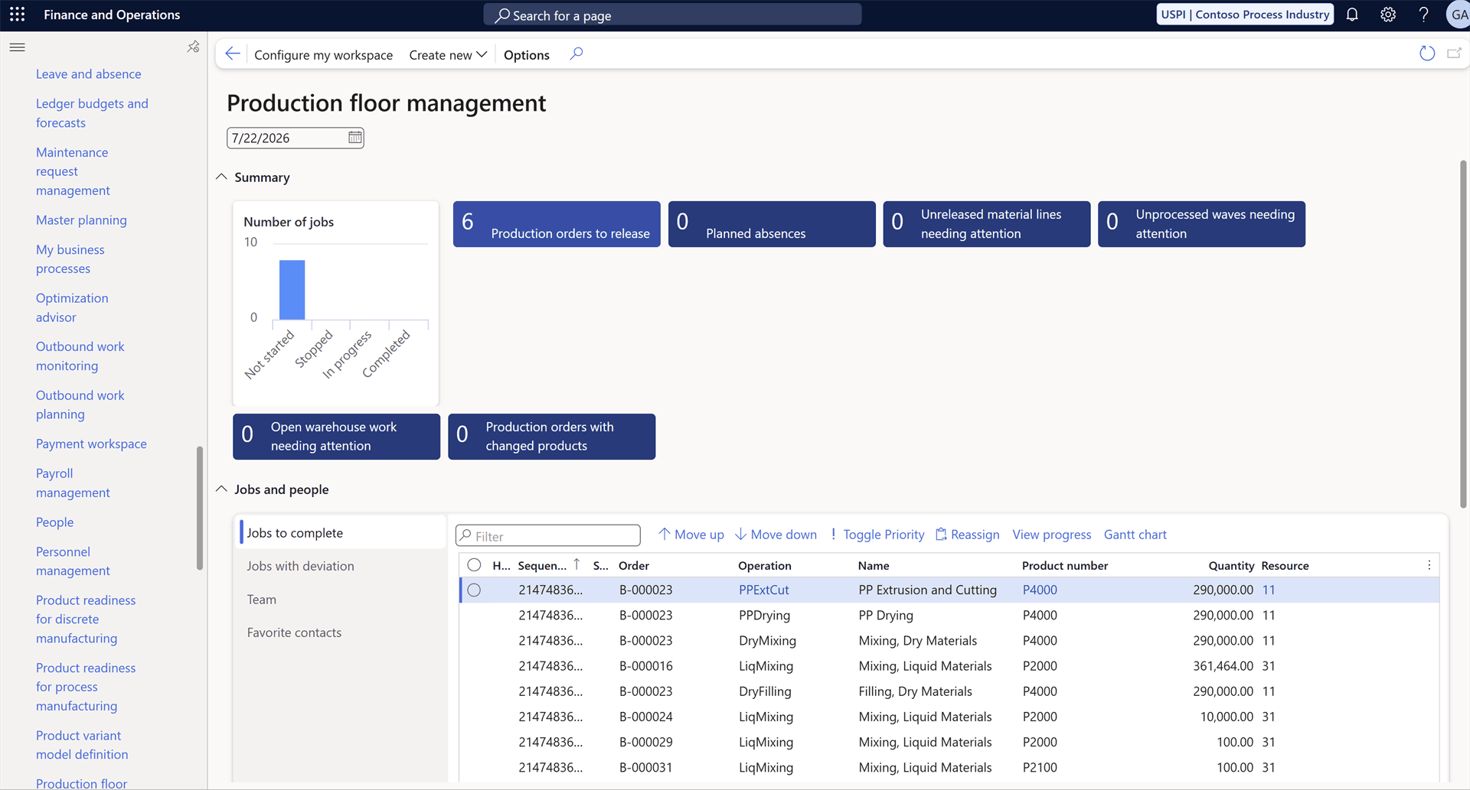Screen dimensions: 1470x790
Task: Open Master planning workspace
Action: coord(81,220)
